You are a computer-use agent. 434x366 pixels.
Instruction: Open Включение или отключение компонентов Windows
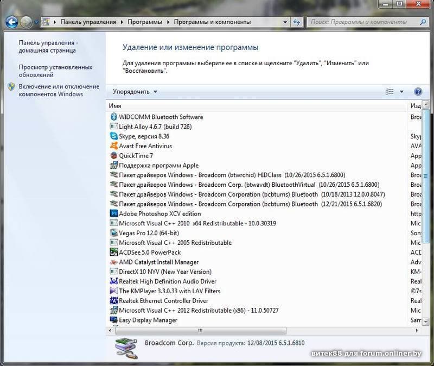point(59,90)
